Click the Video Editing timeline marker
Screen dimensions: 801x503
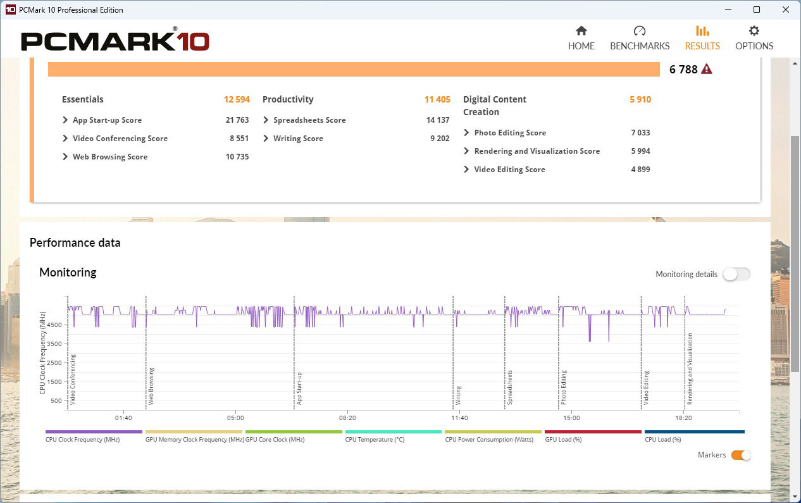646,388
